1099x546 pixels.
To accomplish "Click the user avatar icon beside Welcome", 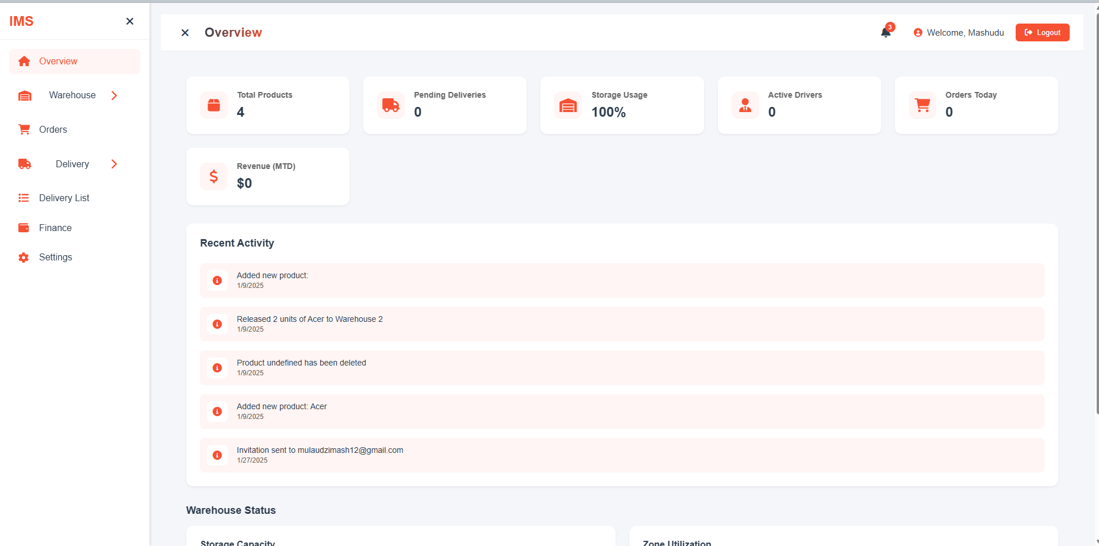I will (x=918, y=33).
